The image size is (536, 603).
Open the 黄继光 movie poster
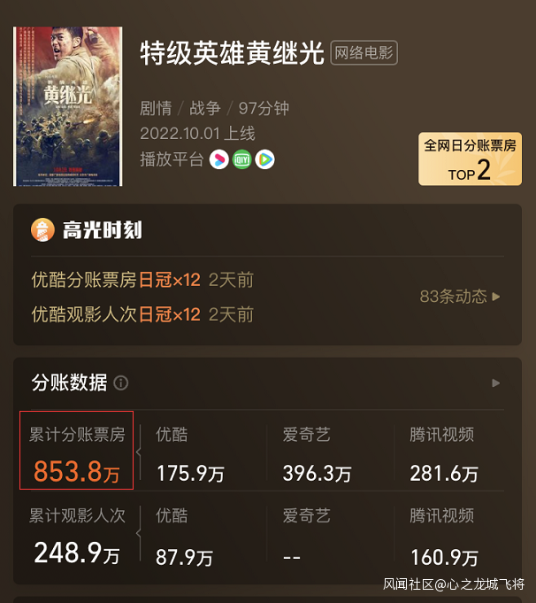(68, 106)
